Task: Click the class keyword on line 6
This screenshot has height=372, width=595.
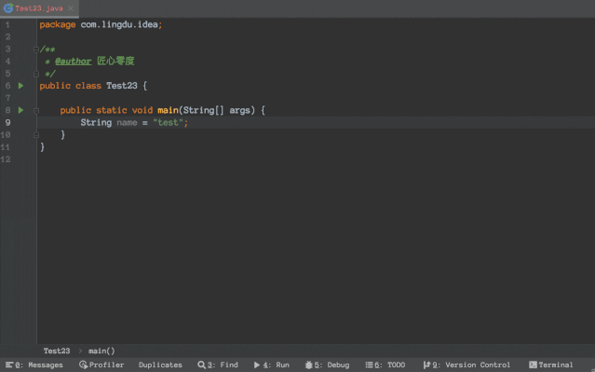Action: point(88,86)
